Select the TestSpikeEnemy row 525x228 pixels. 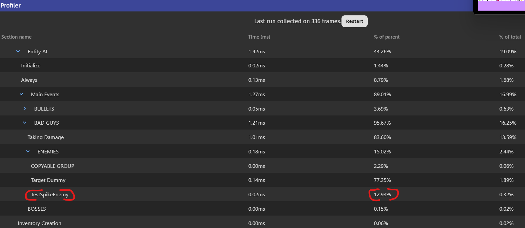click(x=49, y=195)
